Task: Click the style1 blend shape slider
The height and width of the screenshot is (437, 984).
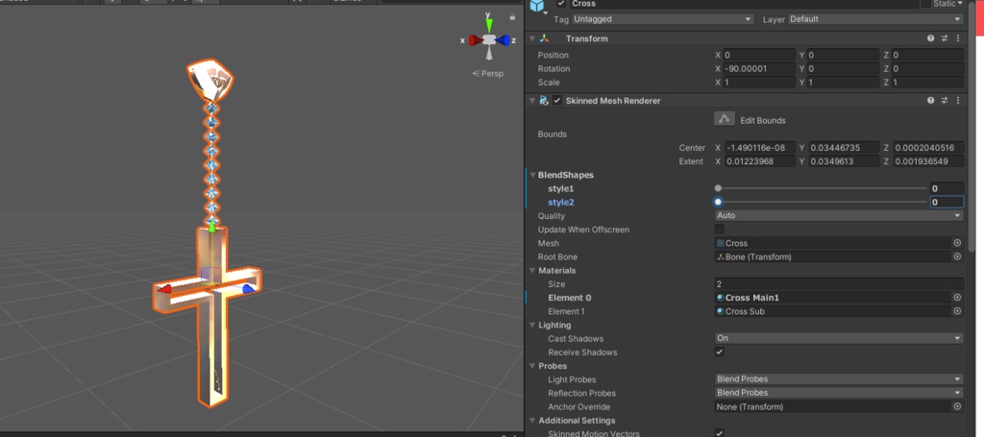Action: (x=821, y=188)
